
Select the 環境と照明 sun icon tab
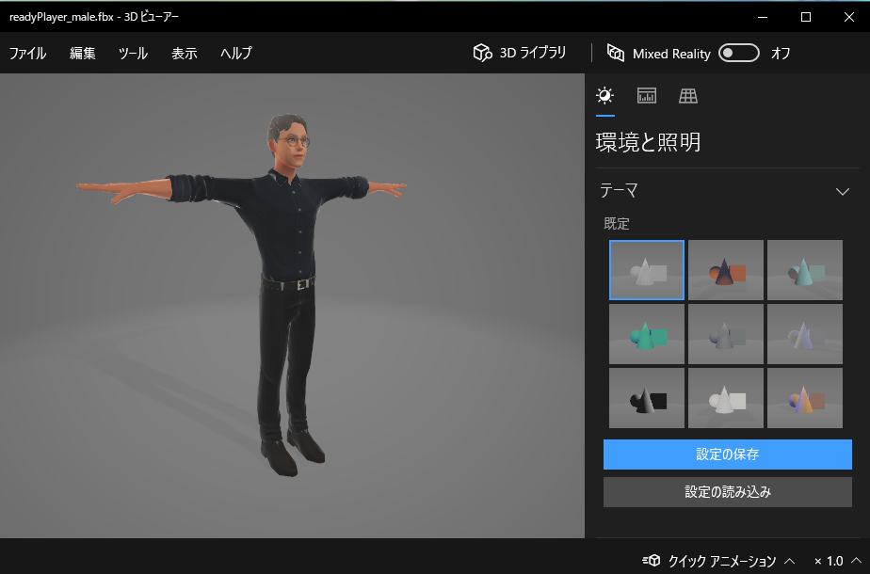604,96
